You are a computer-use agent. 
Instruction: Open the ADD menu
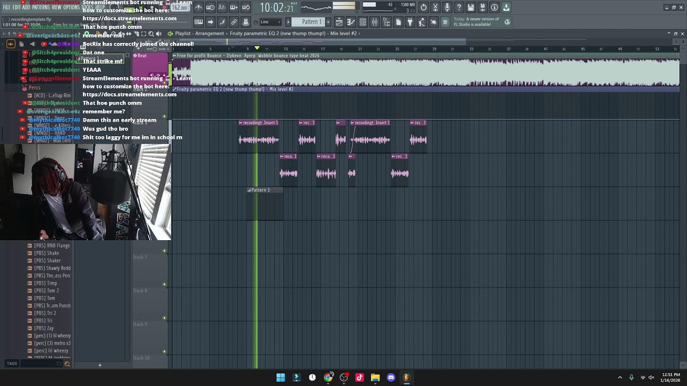[26, 8]
